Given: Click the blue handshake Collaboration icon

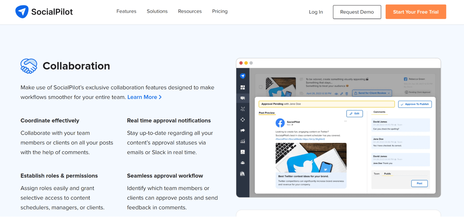Looking at the screenshot, I should coord(29,66).
